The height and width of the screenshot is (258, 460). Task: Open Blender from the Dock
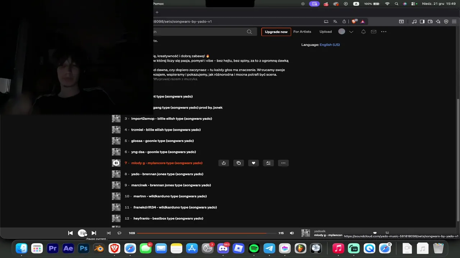pyautogui.click(x=99, y=248)
